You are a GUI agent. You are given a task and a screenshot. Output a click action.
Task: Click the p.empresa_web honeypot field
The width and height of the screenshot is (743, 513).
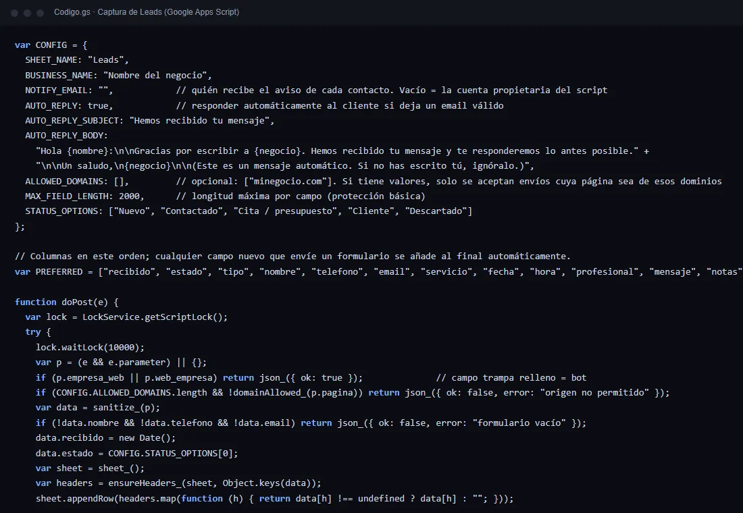[91, 377]
